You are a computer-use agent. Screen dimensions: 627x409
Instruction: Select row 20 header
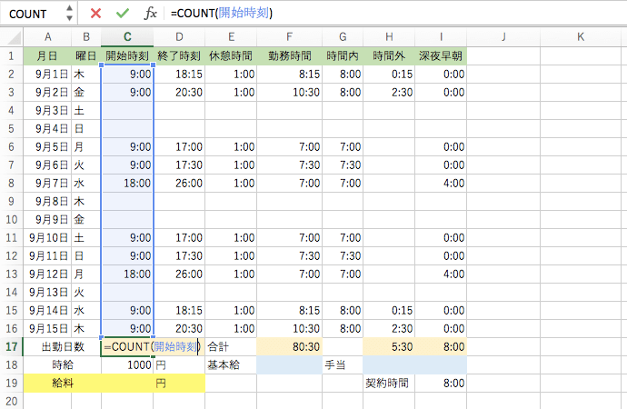pyautogui.click(x=11, y=401)
